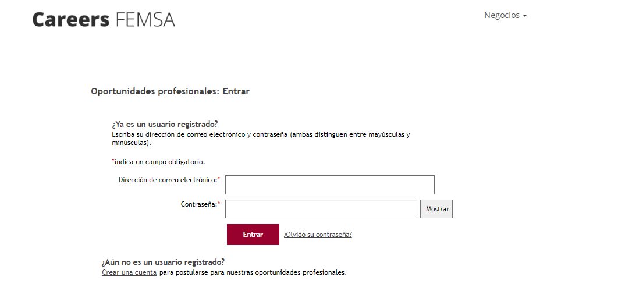625x284 pixels.
Task: Follow the "Crear una cuenta" link
Action: tap(129, 272)
